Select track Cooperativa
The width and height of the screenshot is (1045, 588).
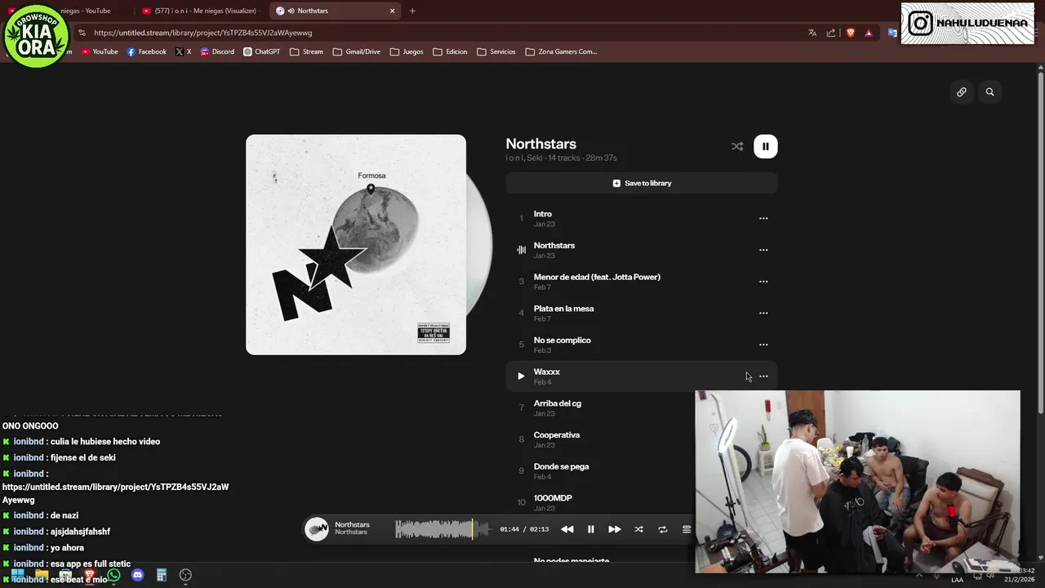(x=600, y=439)
